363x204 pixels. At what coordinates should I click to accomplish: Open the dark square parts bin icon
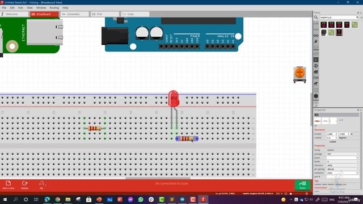pyautogui.click(x=316, y=59)
